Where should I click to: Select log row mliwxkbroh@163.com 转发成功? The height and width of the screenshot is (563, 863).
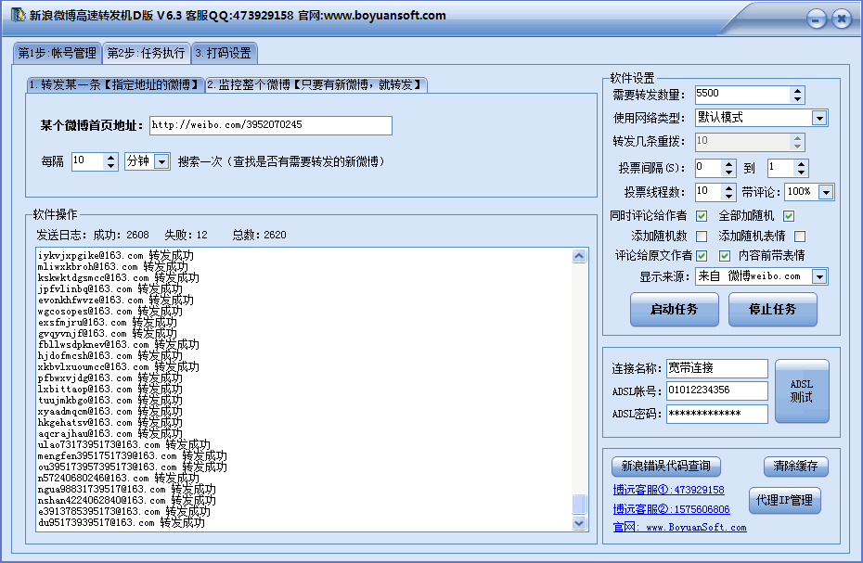click(x=113, y=267)
